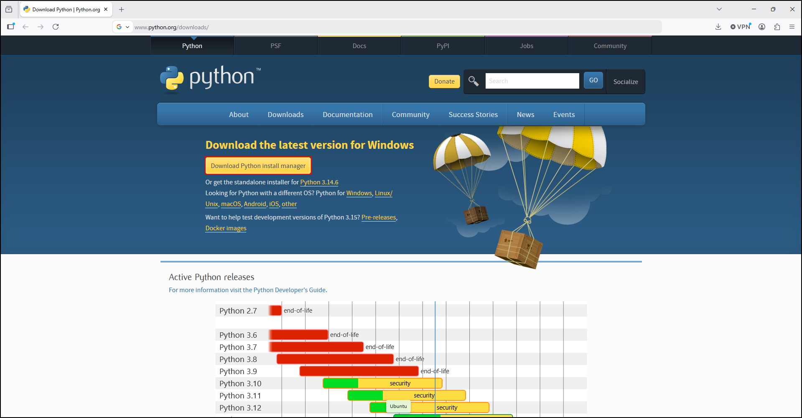802x418 pixels.
Task: Open the Downloads menu
Action: 286,115
